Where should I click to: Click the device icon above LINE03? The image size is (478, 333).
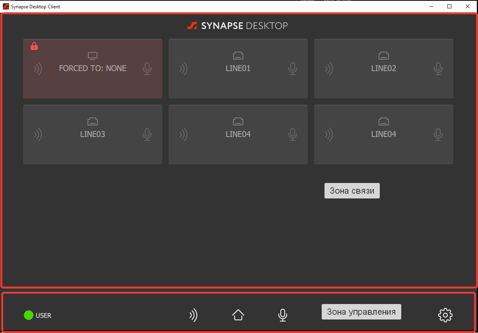[x=93, y=121]
